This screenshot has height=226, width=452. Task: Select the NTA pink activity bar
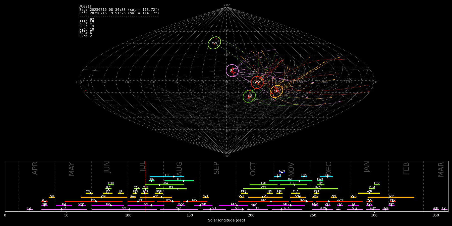point(287,209)
